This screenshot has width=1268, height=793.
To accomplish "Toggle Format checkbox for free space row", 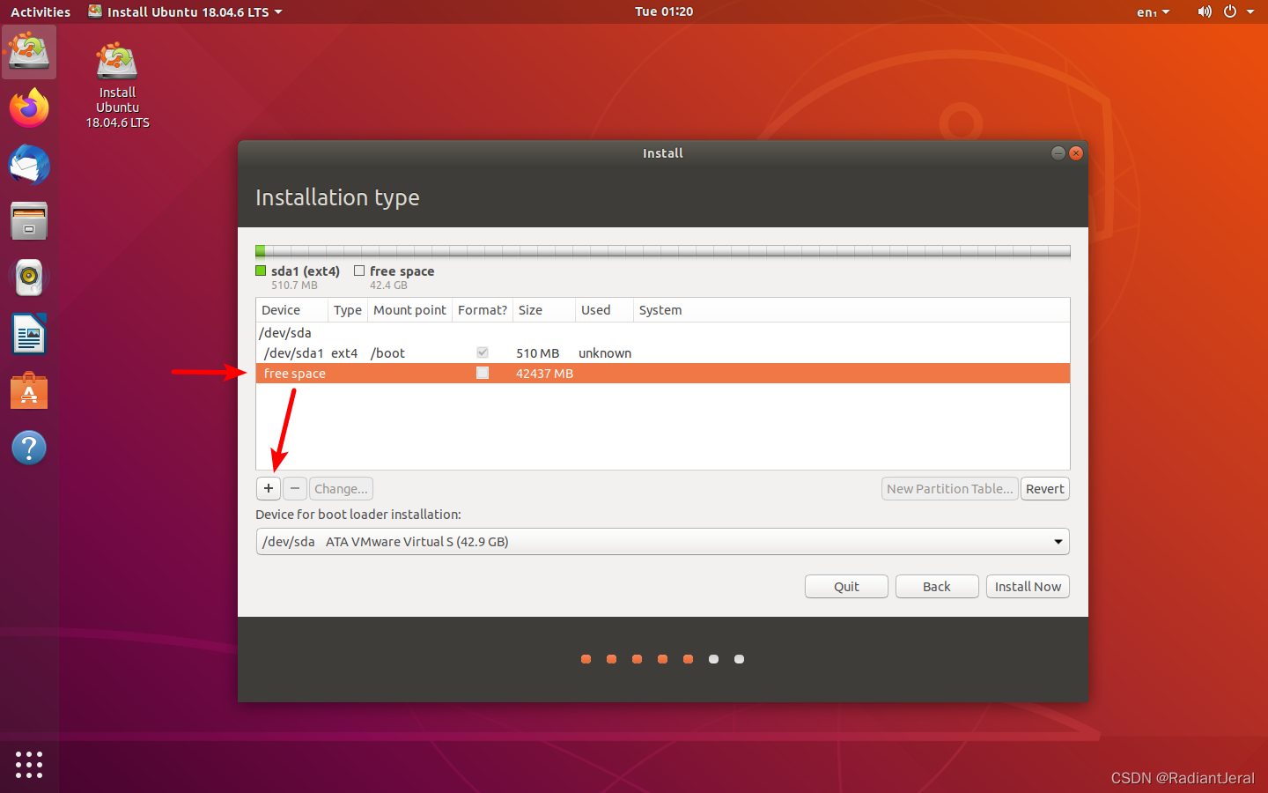I will [x=483, y=373].
